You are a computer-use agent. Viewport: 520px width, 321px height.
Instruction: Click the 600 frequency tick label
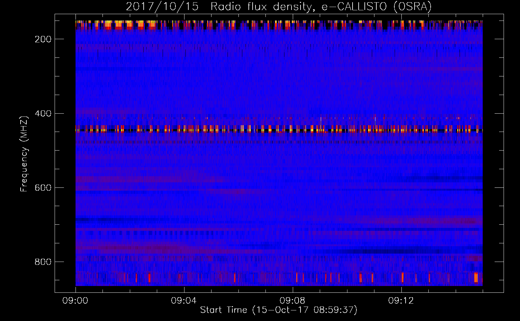point(43,187)
